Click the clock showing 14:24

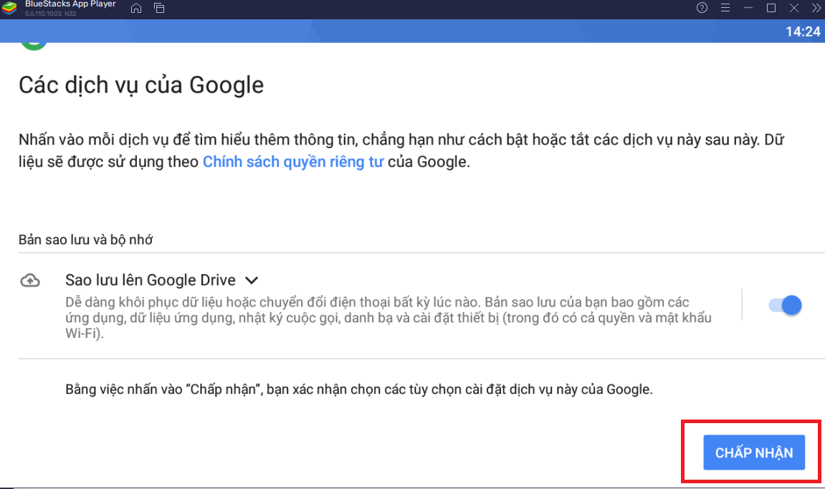pos(802,32)
